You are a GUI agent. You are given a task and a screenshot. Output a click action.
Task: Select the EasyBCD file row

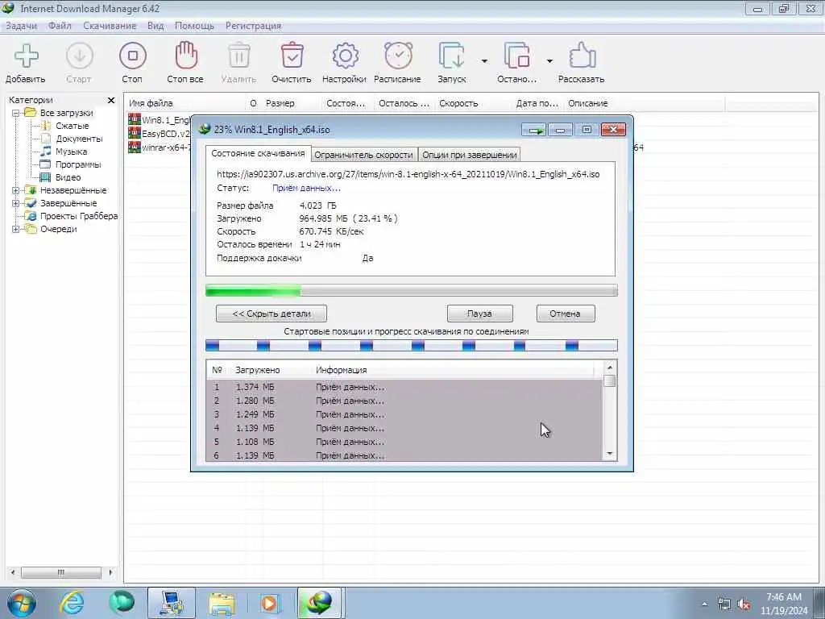point(159,134)
